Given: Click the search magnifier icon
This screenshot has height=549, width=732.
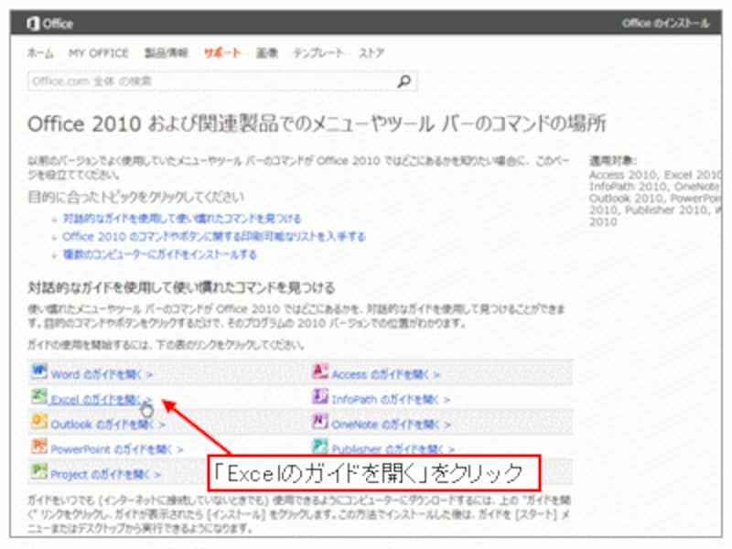Looking at the screenshot, I should (x=404, y=81).
